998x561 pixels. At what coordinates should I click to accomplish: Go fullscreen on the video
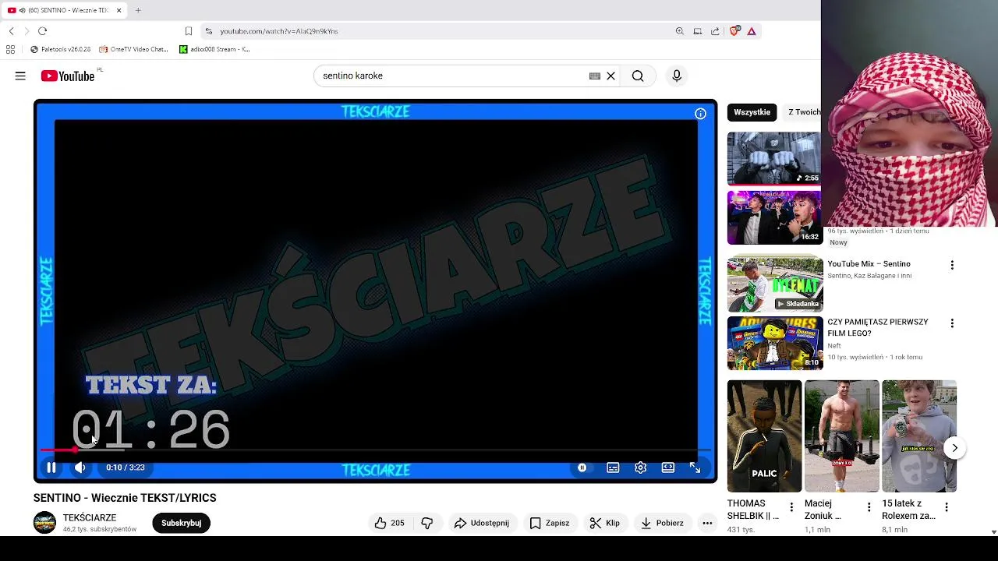click(695, 467)
